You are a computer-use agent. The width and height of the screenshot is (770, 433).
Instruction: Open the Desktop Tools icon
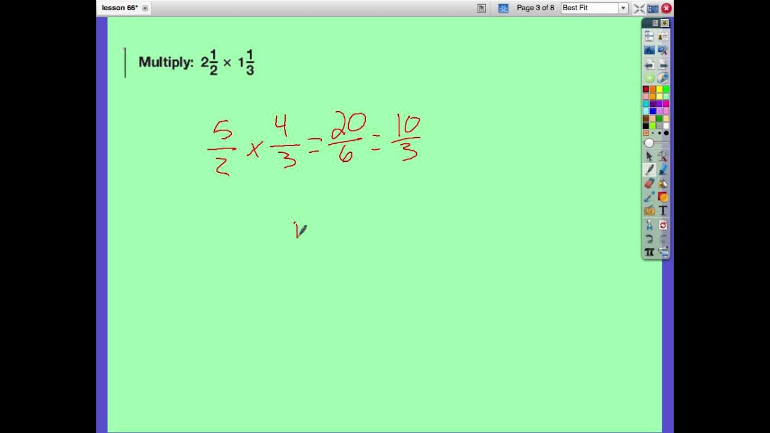point(663,51)
